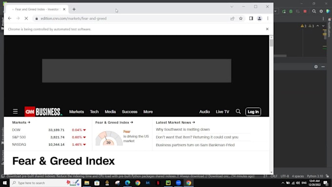Open Why Southwest is melting down

click(x=183, y=129)
